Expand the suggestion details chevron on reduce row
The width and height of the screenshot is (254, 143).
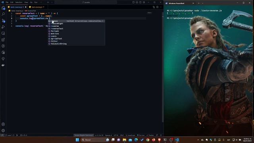[x=102, y=21]
